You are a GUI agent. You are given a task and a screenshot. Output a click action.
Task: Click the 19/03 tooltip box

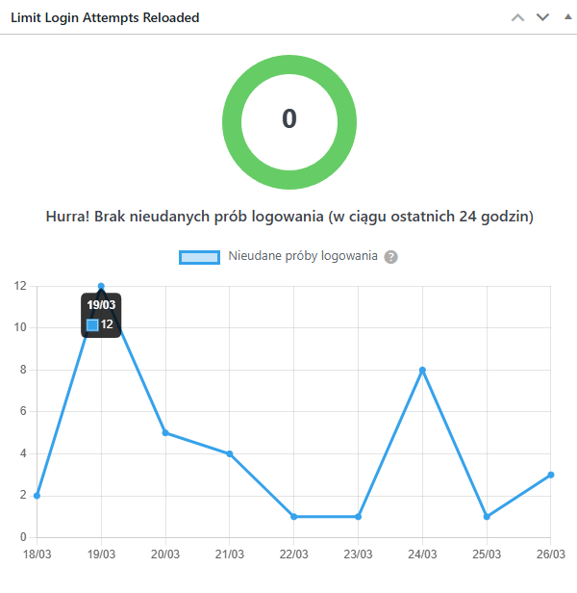tap(102, 316)
